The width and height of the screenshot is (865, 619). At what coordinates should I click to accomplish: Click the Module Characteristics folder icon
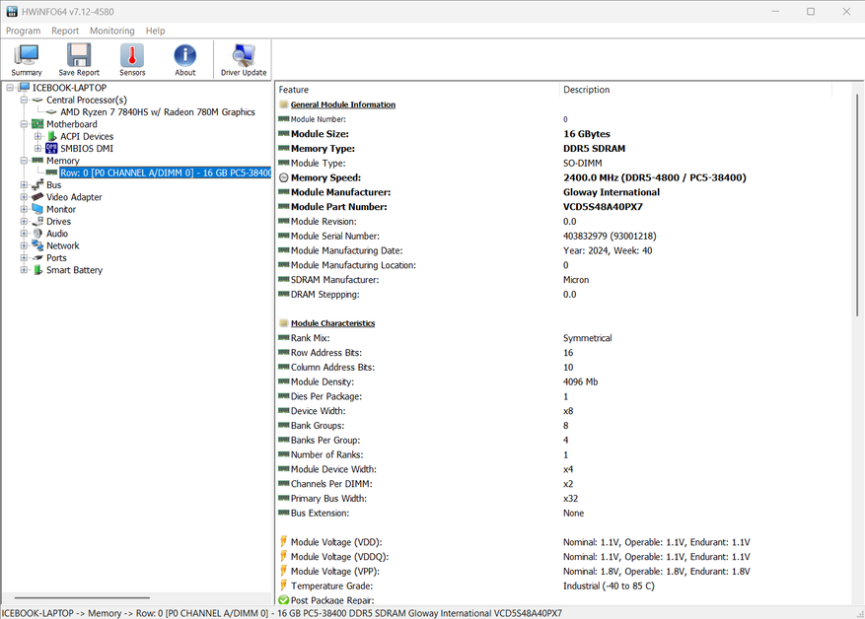click(x=283, y=323)
